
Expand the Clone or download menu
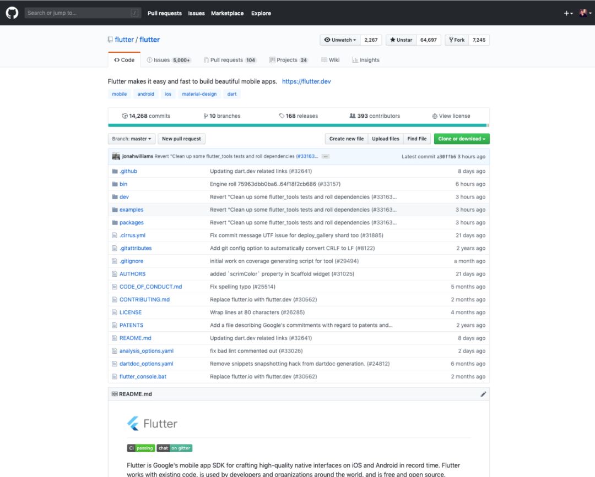462,139
